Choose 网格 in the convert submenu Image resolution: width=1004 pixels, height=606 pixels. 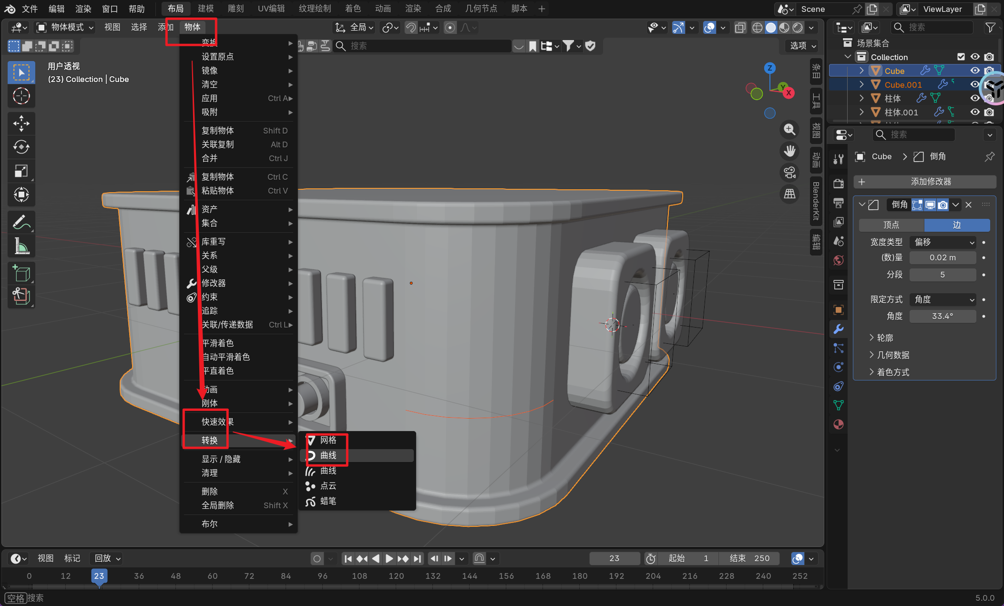pyautogui.click(x=328, y=440)
